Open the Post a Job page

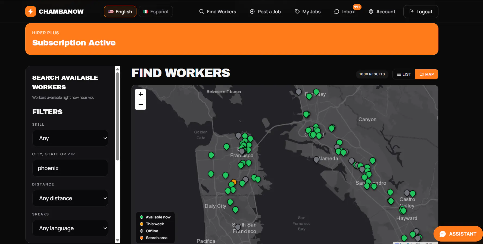point(265,11)
